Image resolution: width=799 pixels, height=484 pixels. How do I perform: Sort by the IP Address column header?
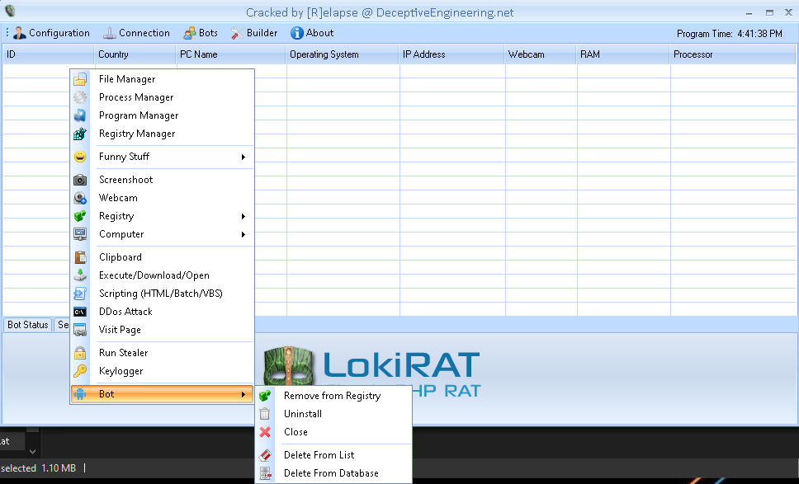tap(424, 54)
